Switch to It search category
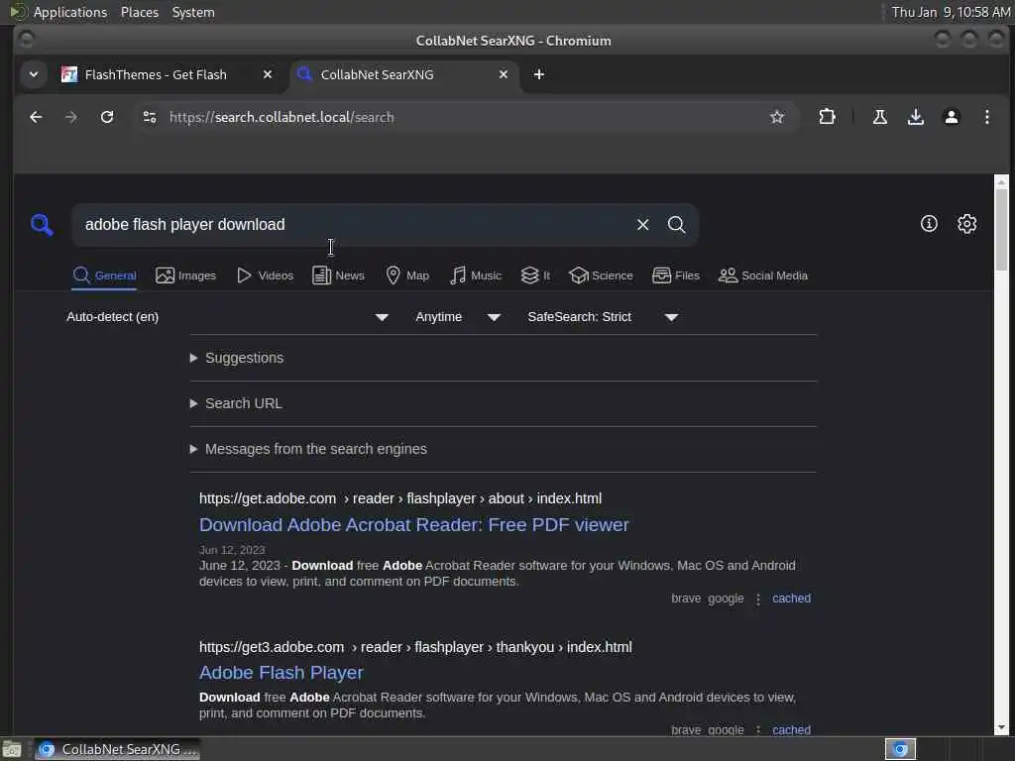Image resolution: width=1015 pixels, height=761 pixels. [x=535, y=275]
